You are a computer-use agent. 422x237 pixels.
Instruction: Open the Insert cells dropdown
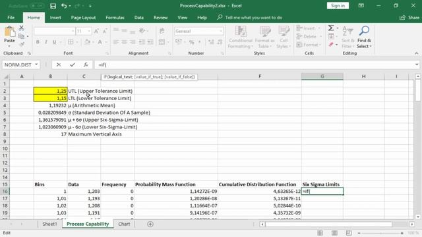(x=319, y=28)
